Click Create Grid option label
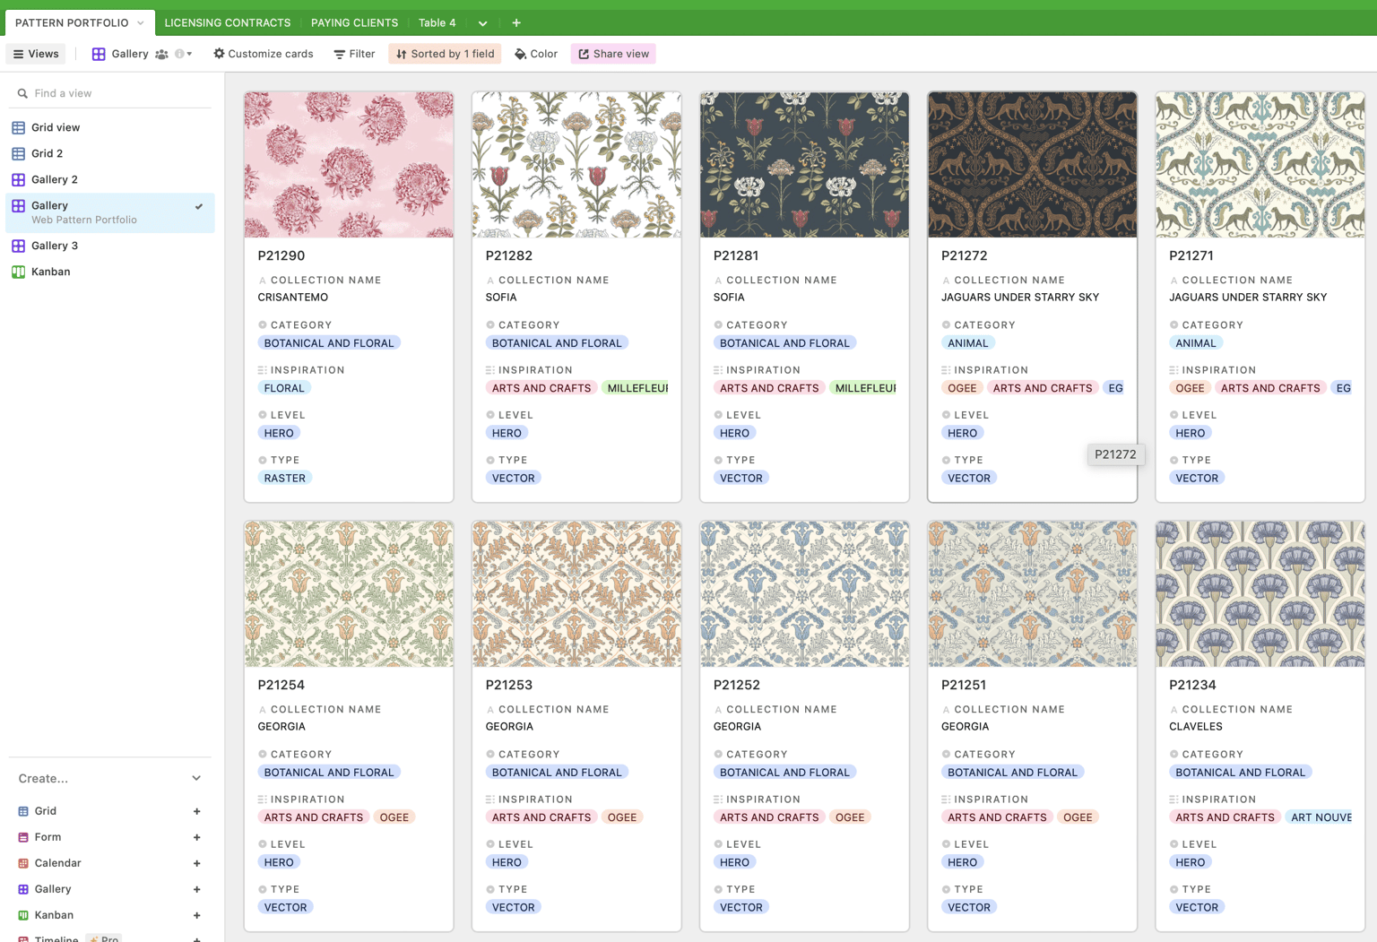 [46, 811]
